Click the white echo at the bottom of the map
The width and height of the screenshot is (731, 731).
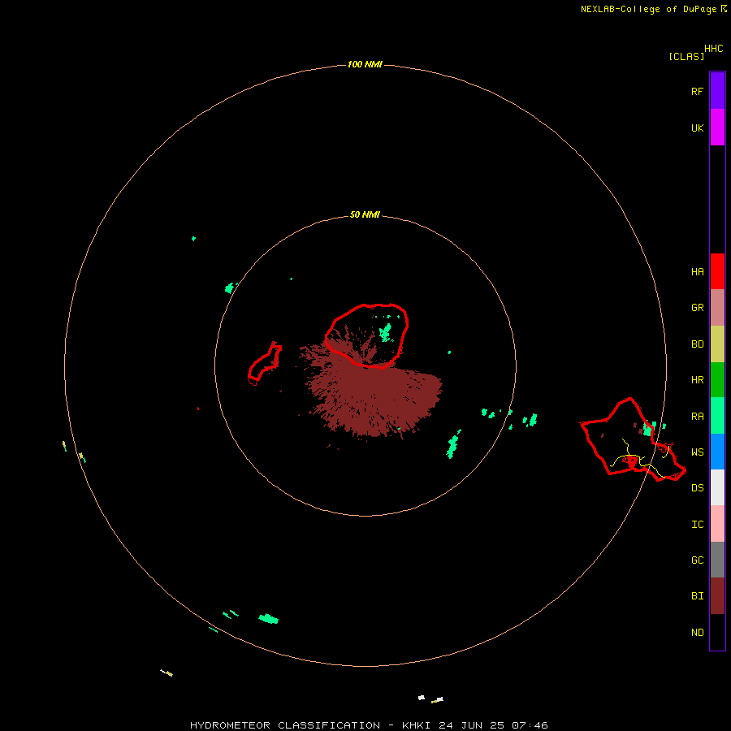(x=422, y=698)
